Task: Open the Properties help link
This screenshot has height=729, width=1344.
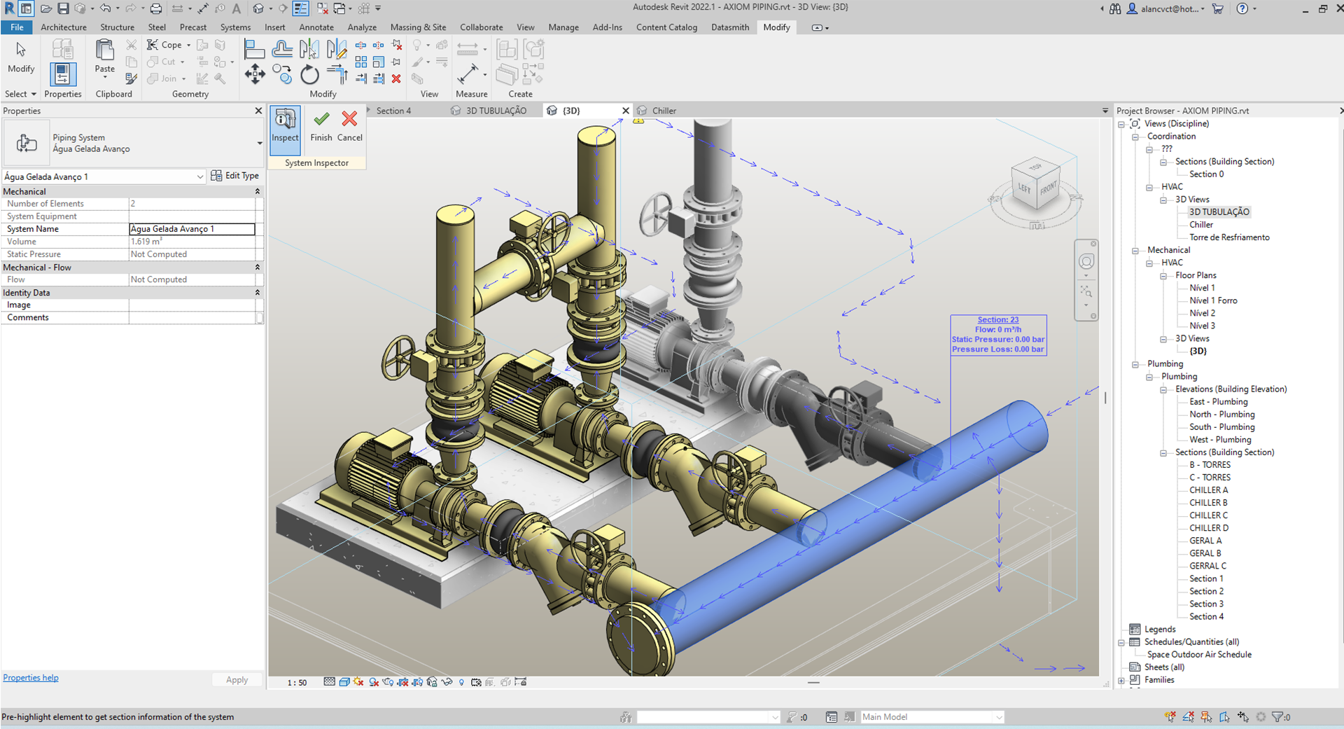Action: tap(31, 678)
